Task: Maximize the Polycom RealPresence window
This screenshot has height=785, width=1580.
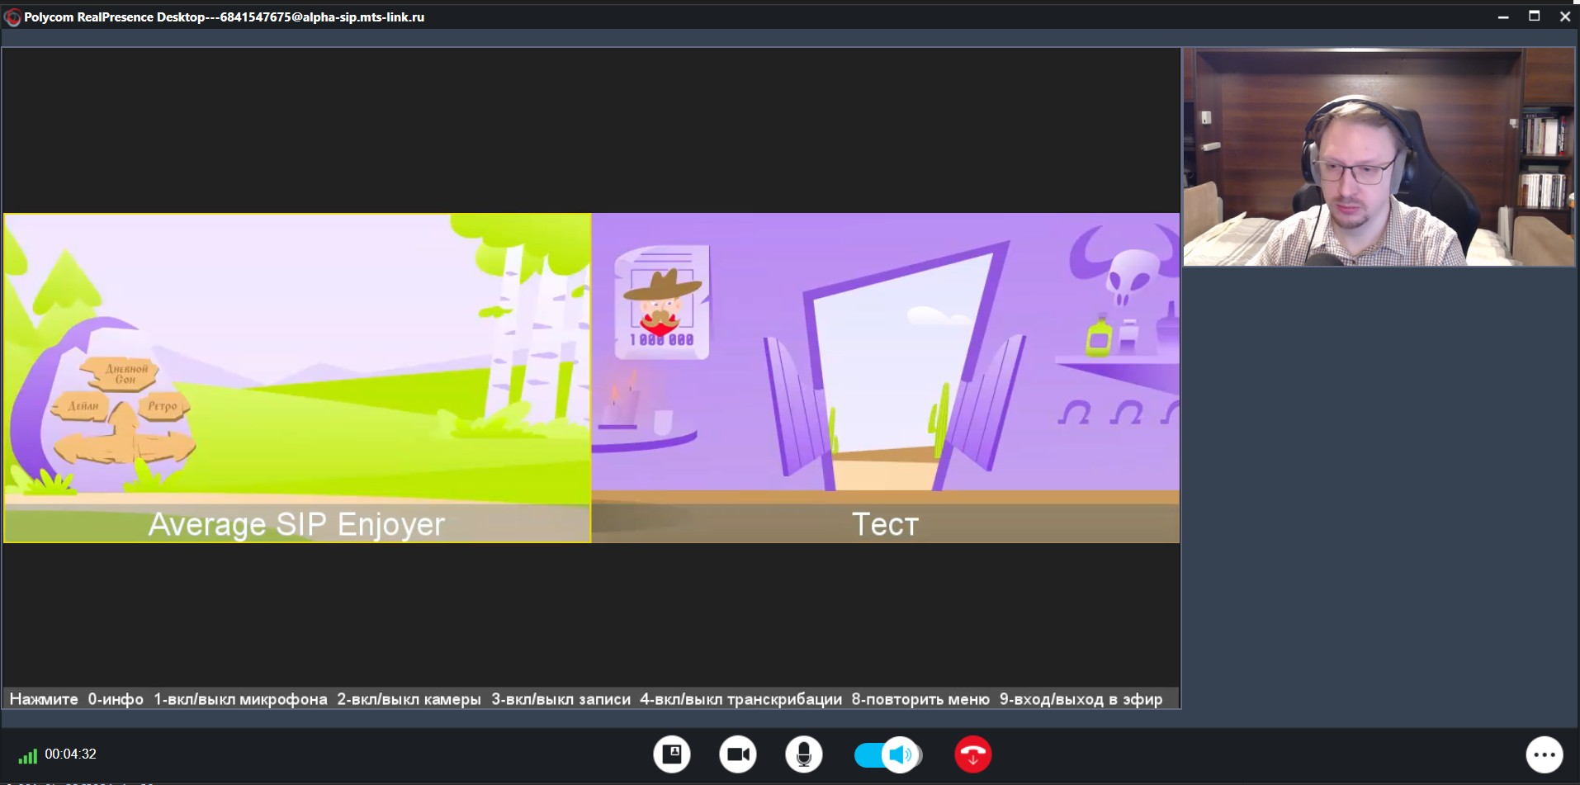Action: (1534, 16)
